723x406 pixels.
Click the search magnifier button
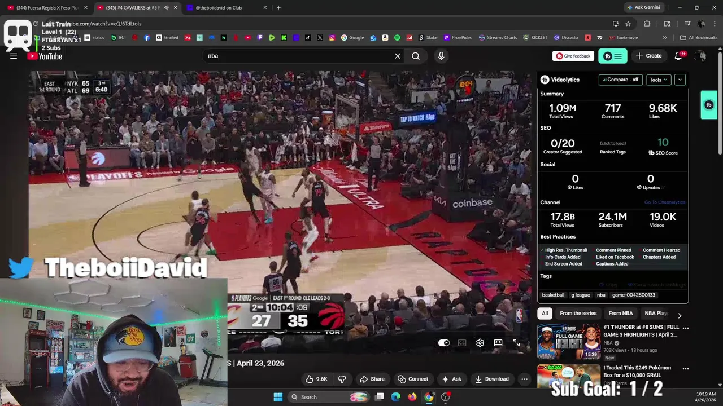pyautogui.click(x=416, y=56)
